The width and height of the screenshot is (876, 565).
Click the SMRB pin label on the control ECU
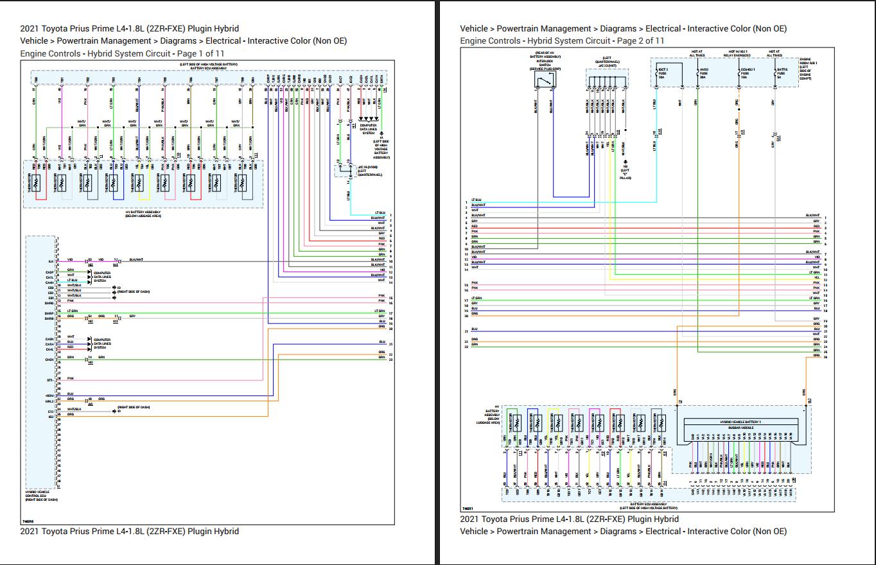(49, 318)
